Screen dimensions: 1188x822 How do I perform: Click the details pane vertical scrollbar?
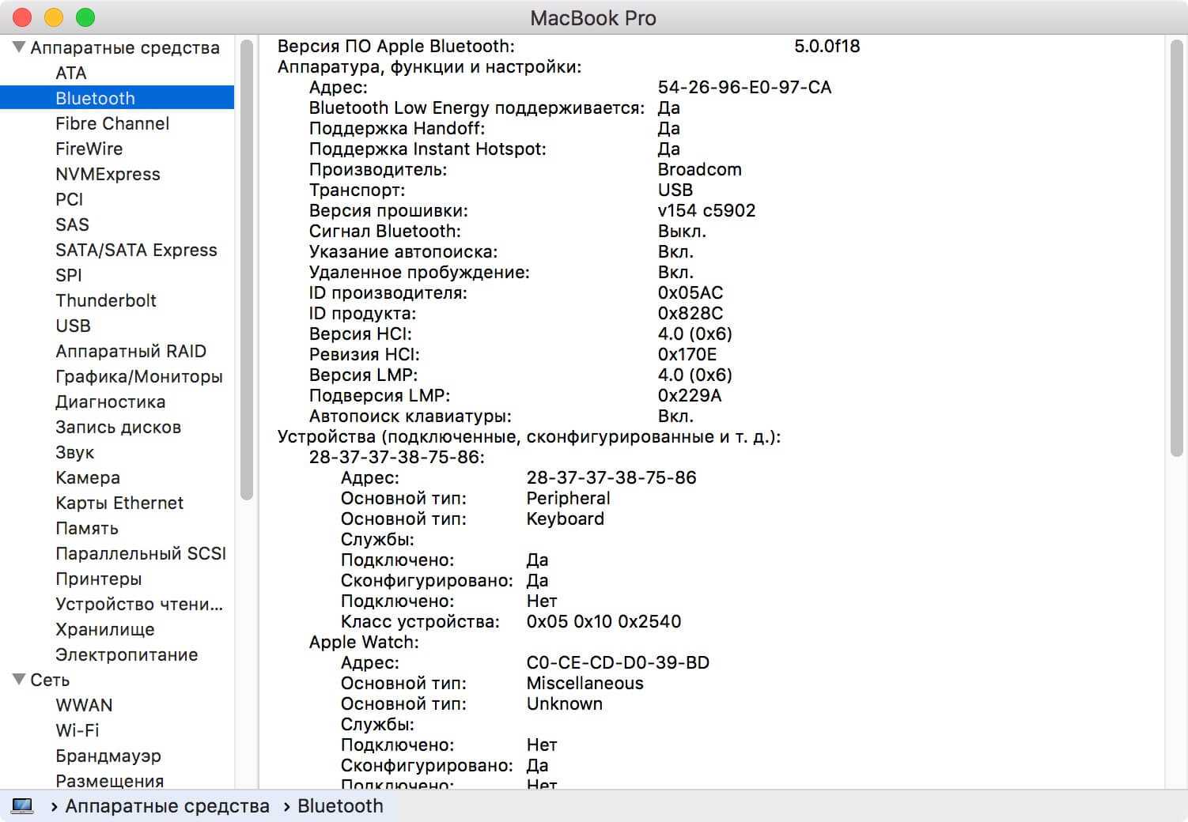point(1175,245)
